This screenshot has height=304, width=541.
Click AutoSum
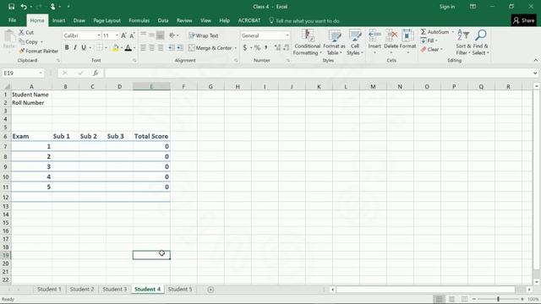click(434, 32)
